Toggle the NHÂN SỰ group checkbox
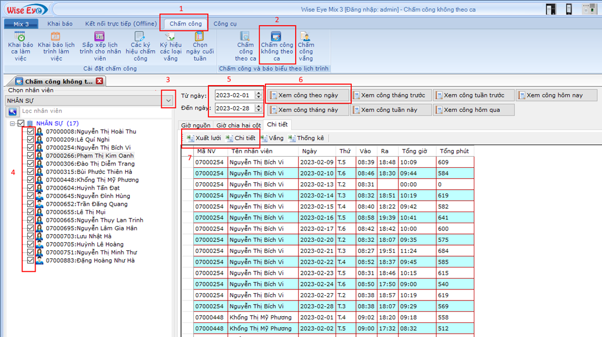The image size is (602, 337). tap(21, 124)
